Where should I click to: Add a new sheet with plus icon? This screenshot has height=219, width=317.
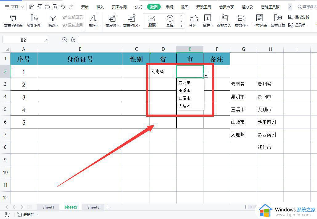[x=108, y=207]
